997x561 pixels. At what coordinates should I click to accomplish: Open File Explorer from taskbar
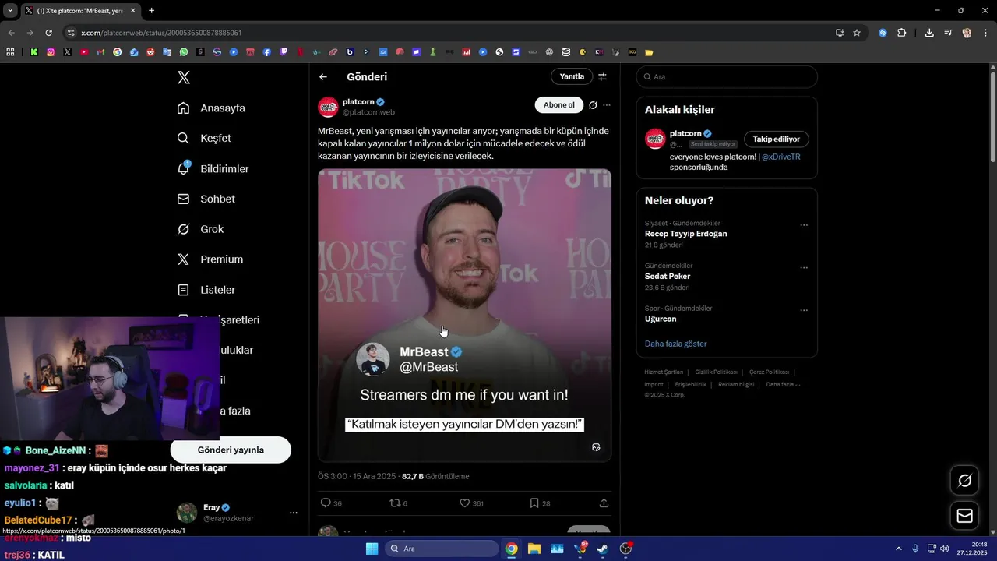click(534, 549)
